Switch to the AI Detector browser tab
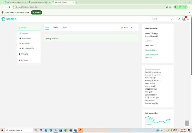 click(39, 2)
